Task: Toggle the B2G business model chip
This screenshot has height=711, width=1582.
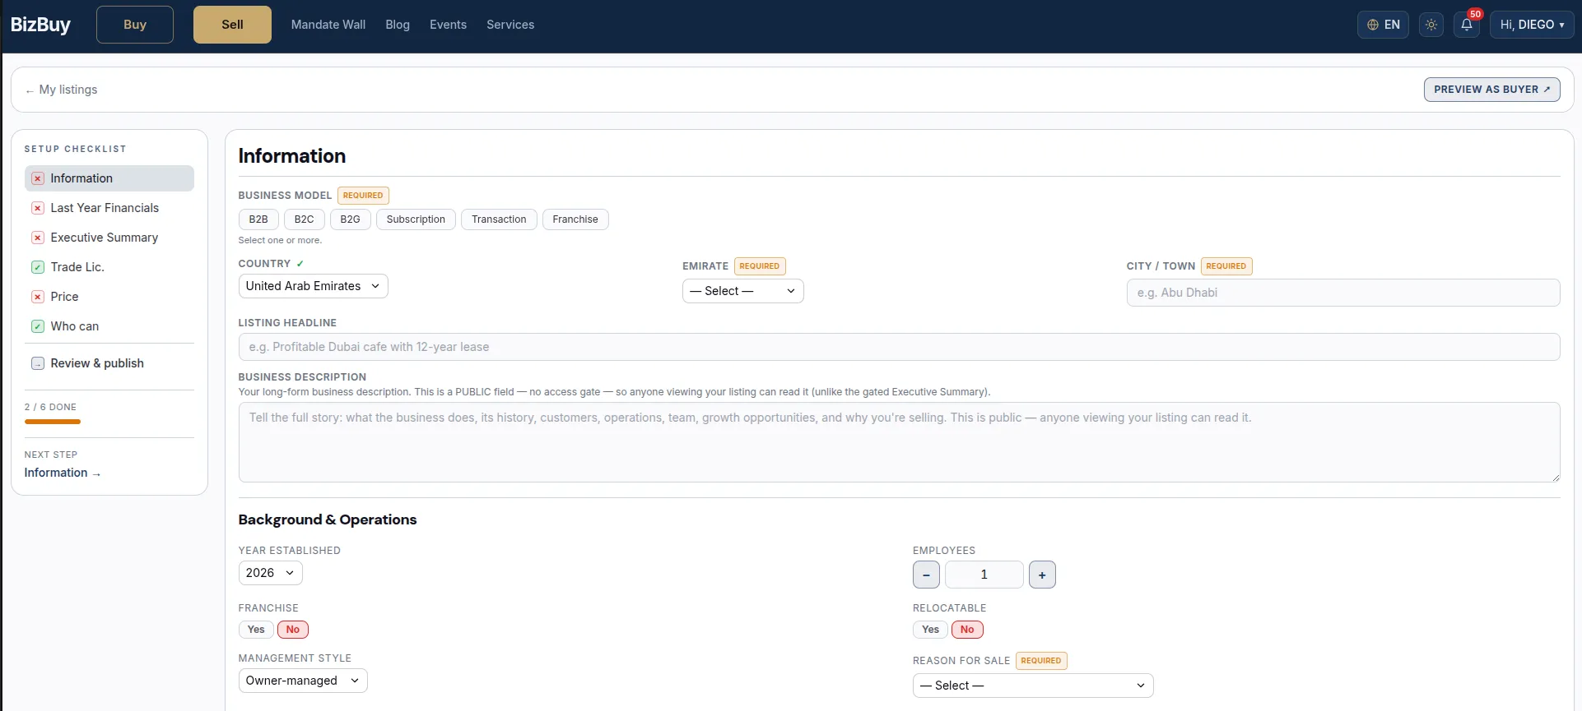Action: (x=350, y=219)
